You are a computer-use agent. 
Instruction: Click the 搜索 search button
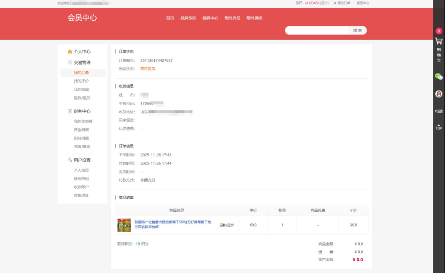tap(357, 30)
